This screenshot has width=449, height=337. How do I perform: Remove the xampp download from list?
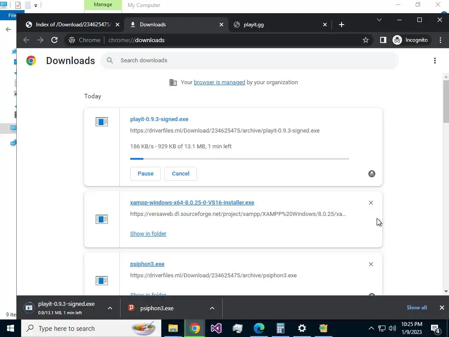[x=371, y=203]
